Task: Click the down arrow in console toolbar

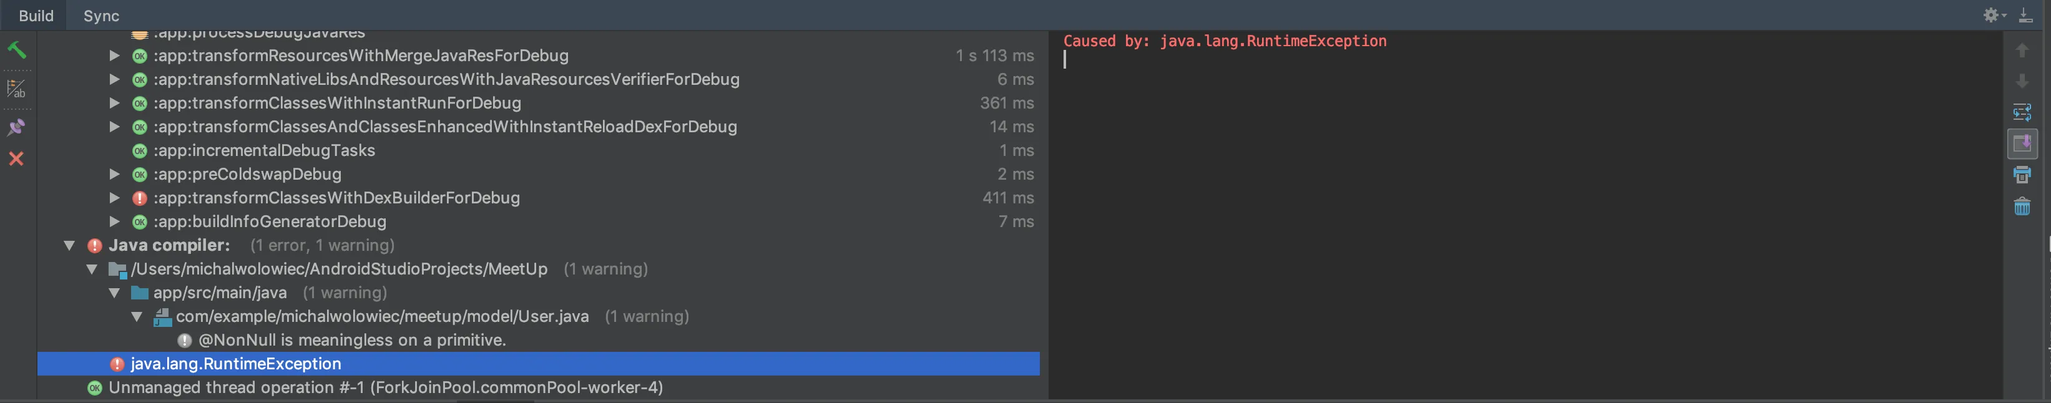Action: click(2022, 81)
